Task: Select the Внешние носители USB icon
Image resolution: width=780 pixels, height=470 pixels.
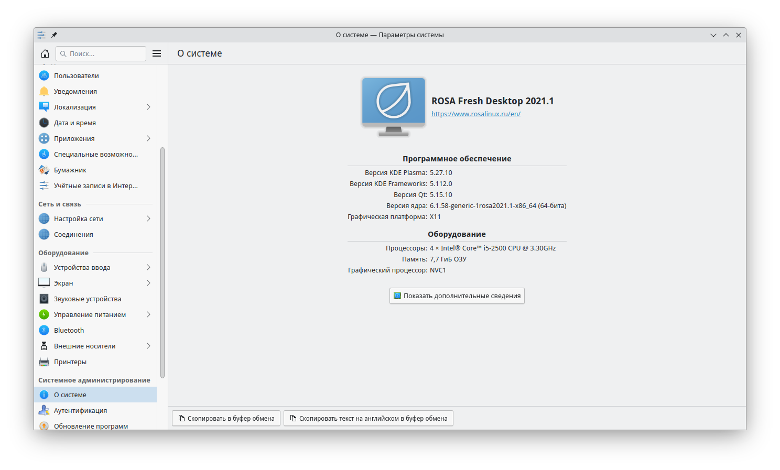Action: 44,346
